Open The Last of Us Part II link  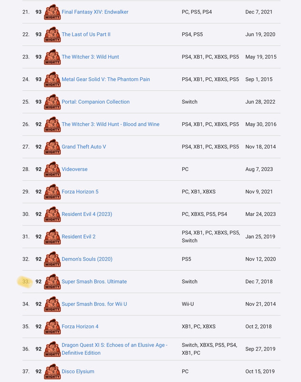click(x=86, y=34)
